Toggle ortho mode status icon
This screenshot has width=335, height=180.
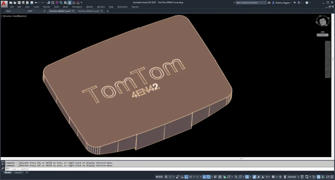(x=186, y=177)
